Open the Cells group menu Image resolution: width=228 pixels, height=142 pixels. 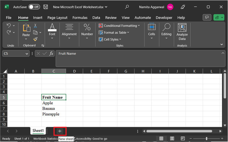coord(152,31)
